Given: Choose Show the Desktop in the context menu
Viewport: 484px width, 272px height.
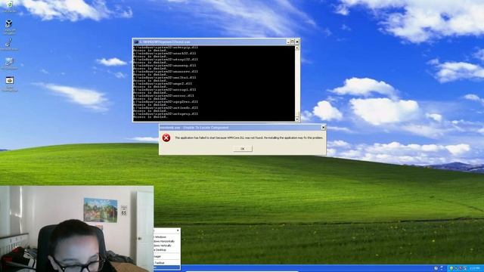Looking at the screenshot, I should pos(166,250).
